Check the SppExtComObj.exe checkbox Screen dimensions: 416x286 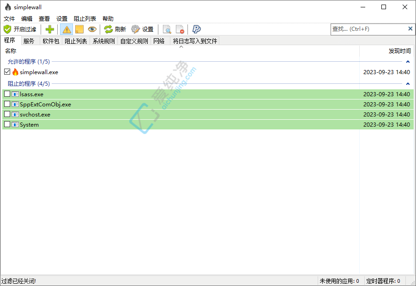(7, 104)
